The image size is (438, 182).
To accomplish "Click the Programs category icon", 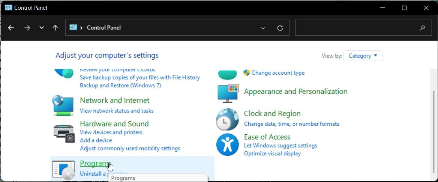I will 63,169.
